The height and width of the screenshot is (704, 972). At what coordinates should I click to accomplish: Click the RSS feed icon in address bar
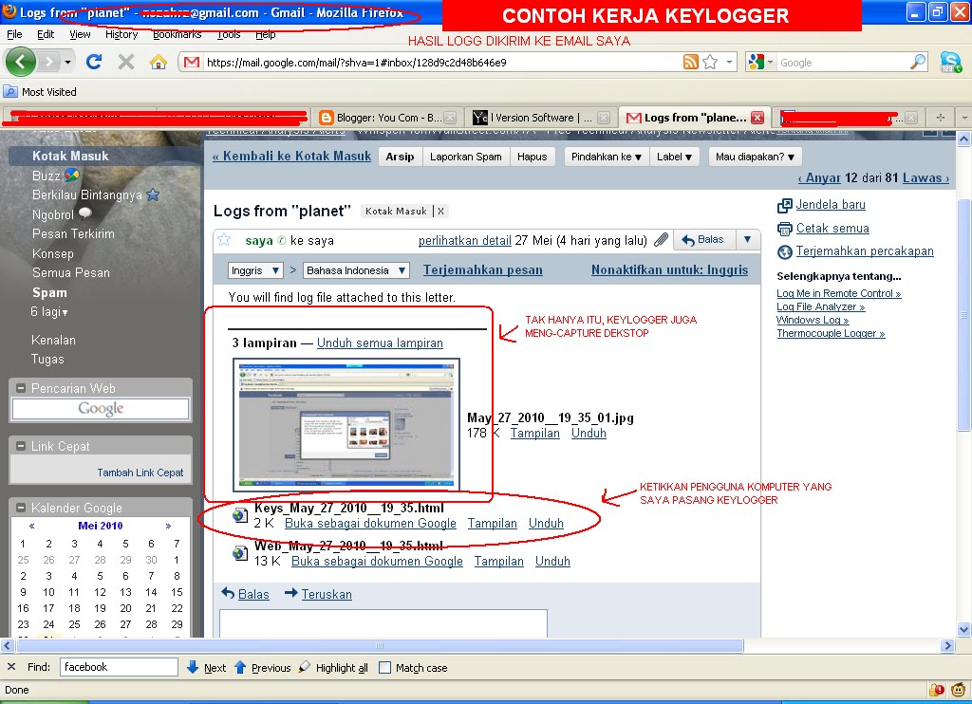point(691,62)
